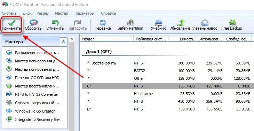Sort by the Раздел column header
The height and width of the screenshot is (131, 254).
point(107,39)
